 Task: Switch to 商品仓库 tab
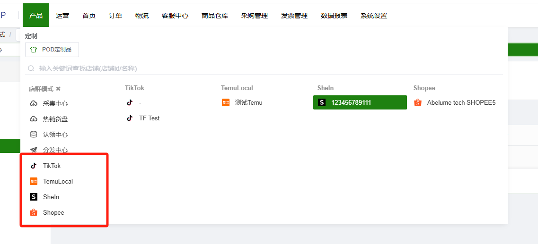pyautogui.click(x=215, y=16)
